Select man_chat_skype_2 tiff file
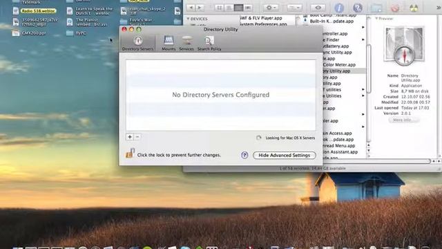This screenshot has width=442, height=249. tap(143, 11)
